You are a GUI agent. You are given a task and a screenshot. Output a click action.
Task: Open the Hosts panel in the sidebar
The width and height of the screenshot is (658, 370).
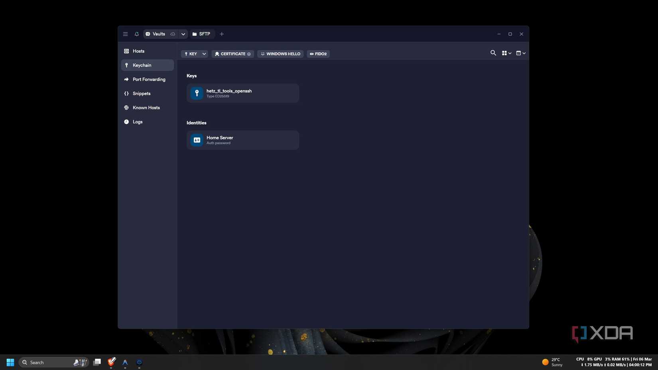(x=138, y=51)
